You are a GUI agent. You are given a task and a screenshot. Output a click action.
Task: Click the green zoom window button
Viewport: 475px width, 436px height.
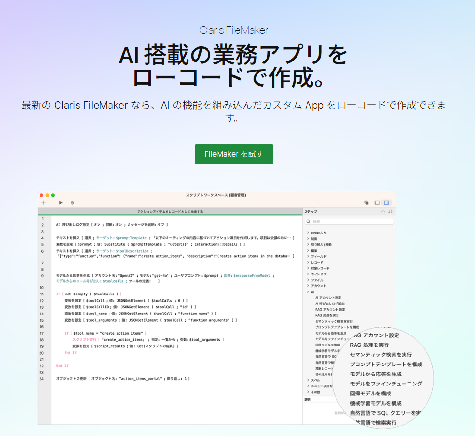pyautogui.click(x=53, y=195)
